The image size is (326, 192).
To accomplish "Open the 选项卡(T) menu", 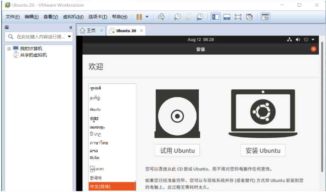I will (98, 17).
